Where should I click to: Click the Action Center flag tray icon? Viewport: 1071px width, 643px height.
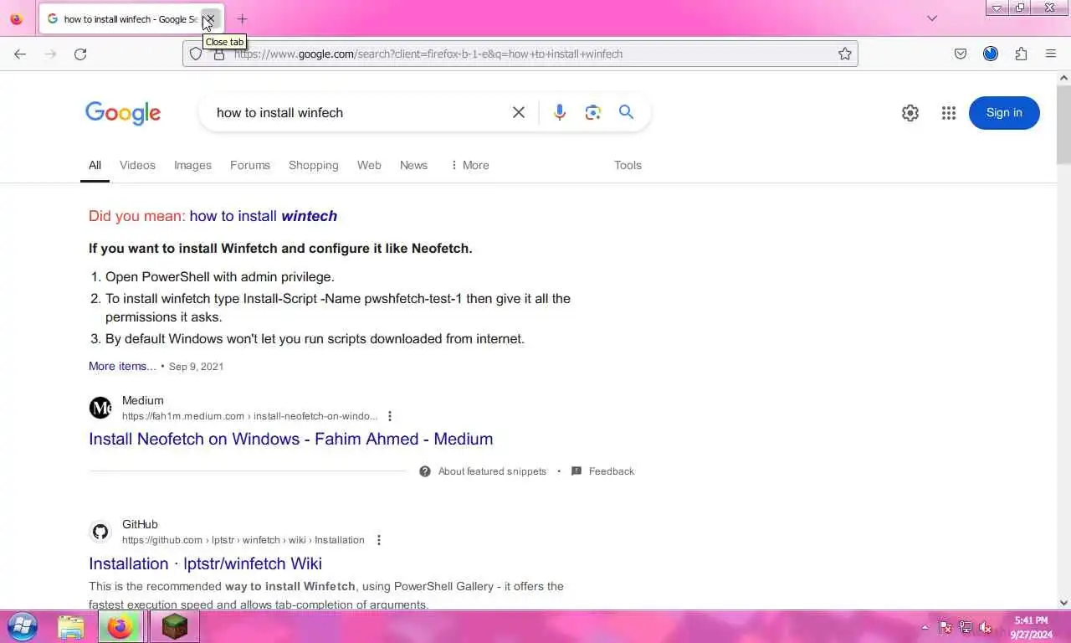(945, 627)
